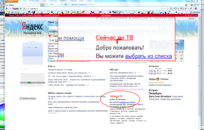The height and width of the screenshot is (130, 204).
Task: Expand the URL history dropdown arrow
Action: [x=165, y=9]
